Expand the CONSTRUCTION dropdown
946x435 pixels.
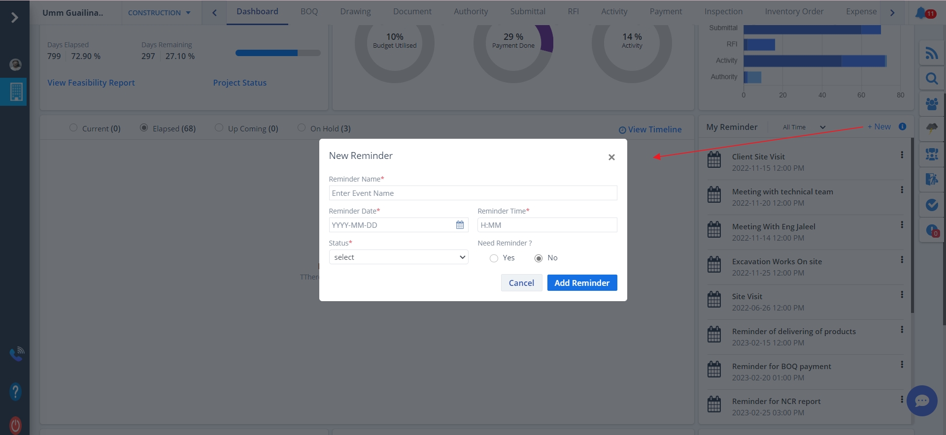point(159,13)
